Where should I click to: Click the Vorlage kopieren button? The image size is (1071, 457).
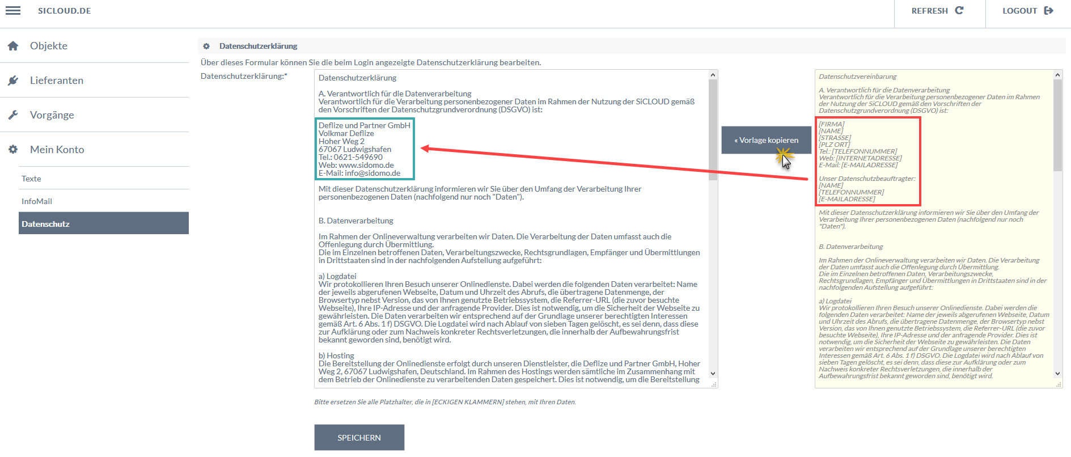766,140
